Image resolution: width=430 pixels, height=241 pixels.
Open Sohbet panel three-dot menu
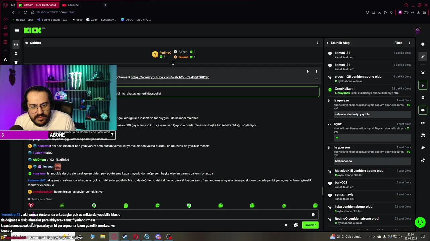pyautogui.click(x=318, y=43)
